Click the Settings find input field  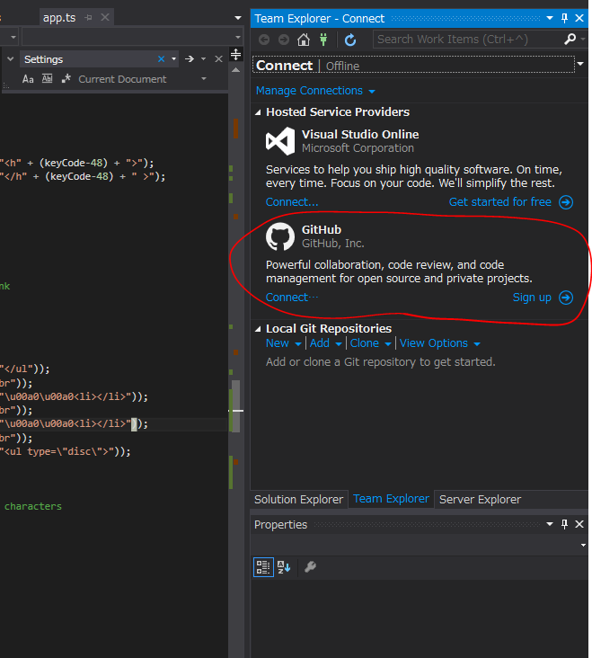(x=89, y=59)
